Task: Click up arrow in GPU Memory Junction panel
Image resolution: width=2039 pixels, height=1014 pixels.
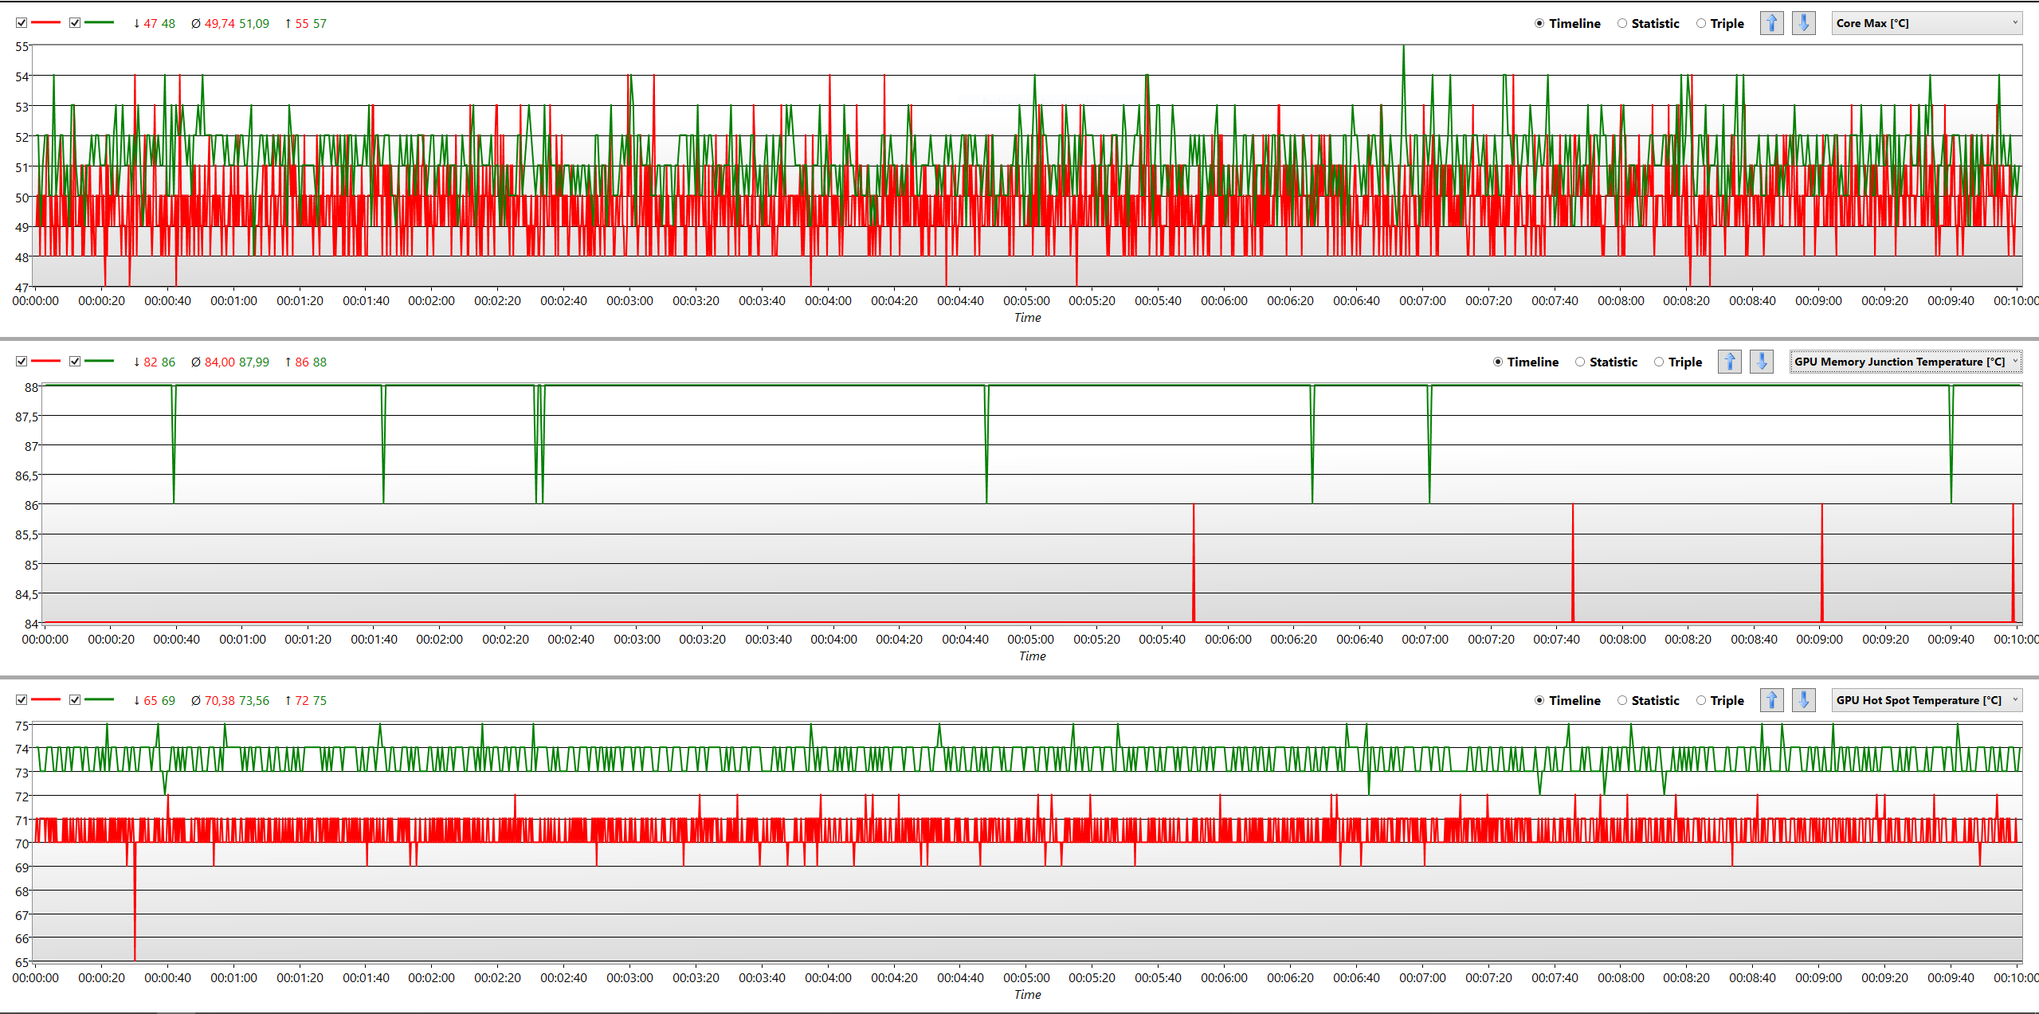Action: coord(1729,362)
